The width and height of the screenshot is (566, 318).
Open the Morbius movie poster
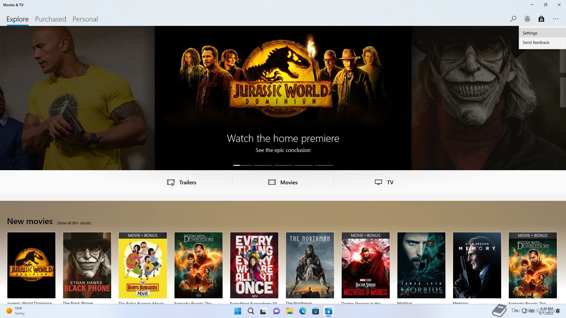point(421,265)
